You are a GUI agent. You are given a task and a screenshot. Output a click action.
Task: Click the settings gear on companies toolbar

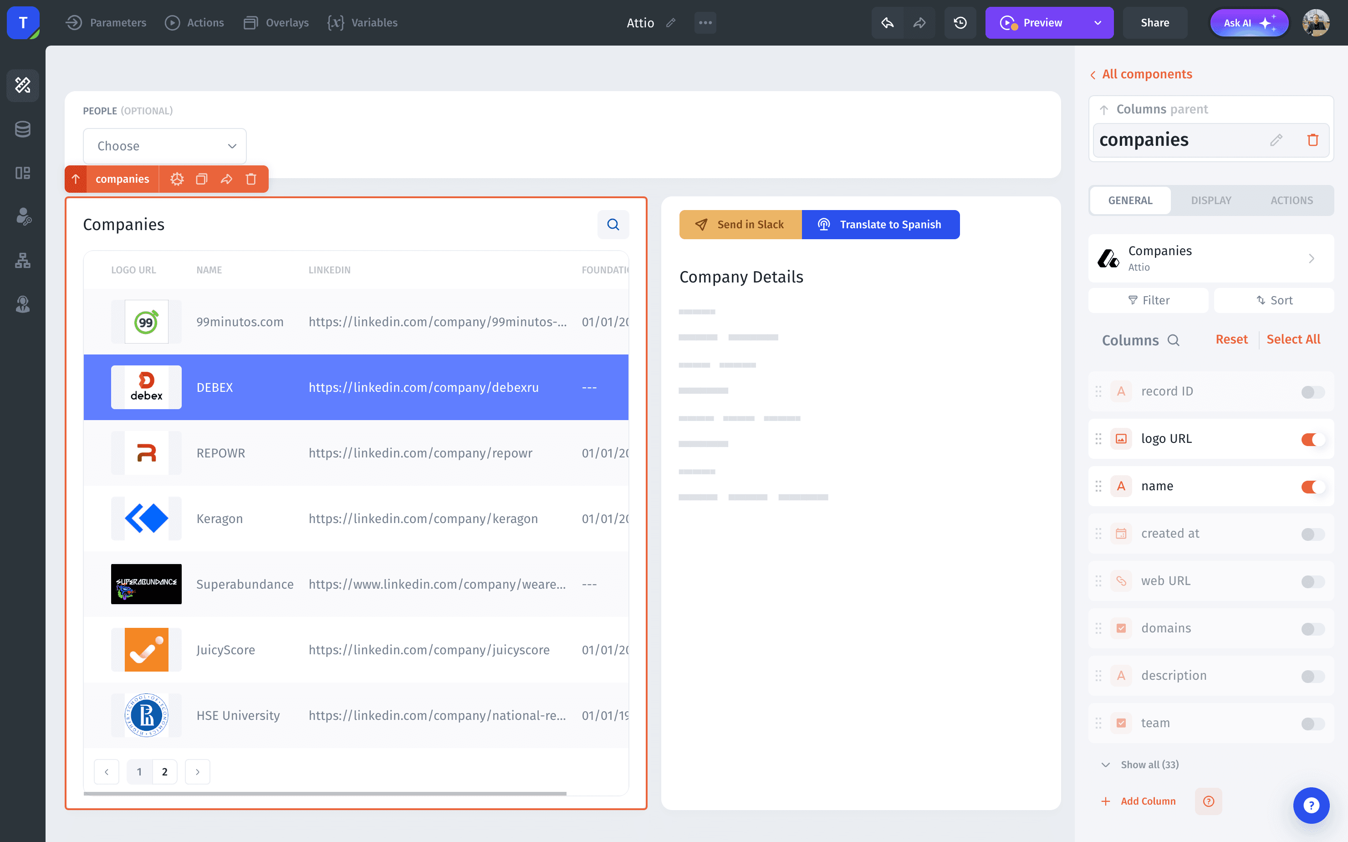coord(176,179)
